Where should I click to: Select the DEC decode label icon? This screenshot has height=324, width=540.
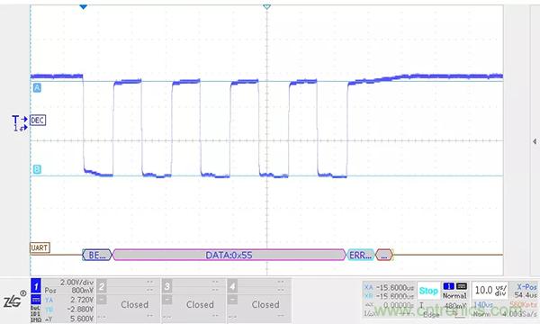point(38,121)
